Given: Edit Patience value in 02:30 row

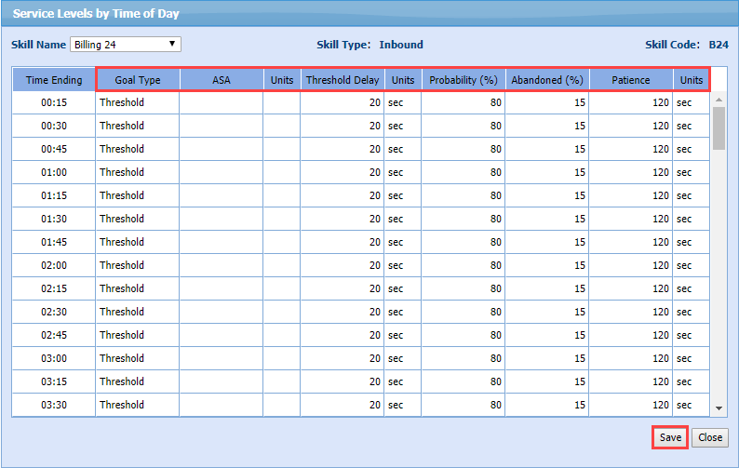Looking at the screenshot, I should 630,312.
